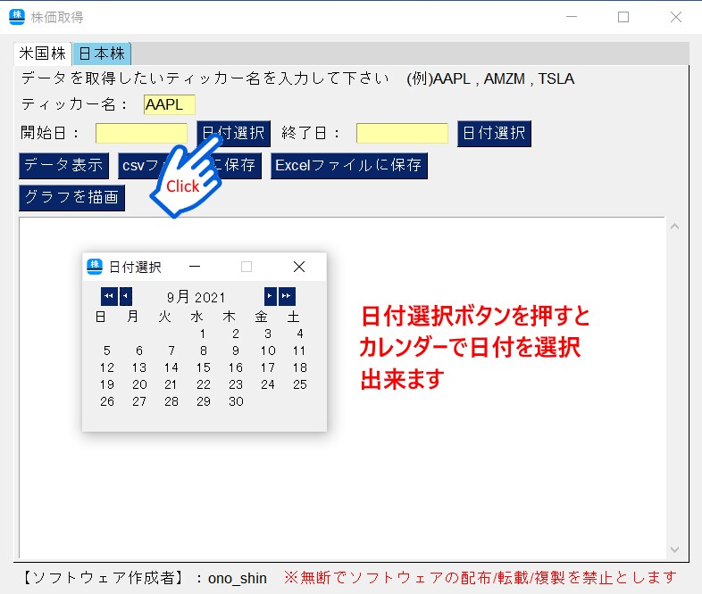Select day 27 in the calendar
Viewport: 702px width, 594px height.
point(139,402)
